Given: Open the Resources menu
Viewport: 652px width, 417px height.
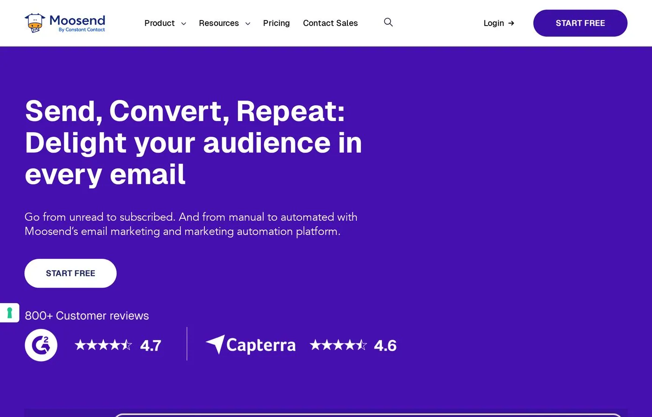Looking at the screenshot, I should click(x=219, y=23).
